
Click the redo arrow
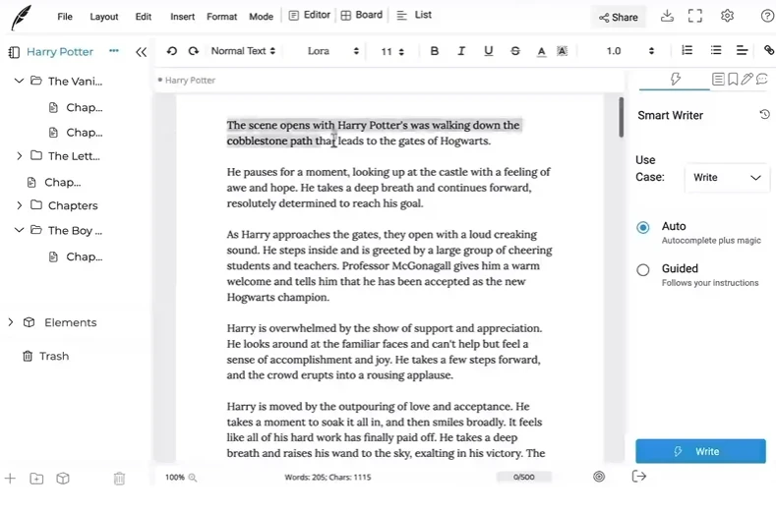[x=194, y=51]
